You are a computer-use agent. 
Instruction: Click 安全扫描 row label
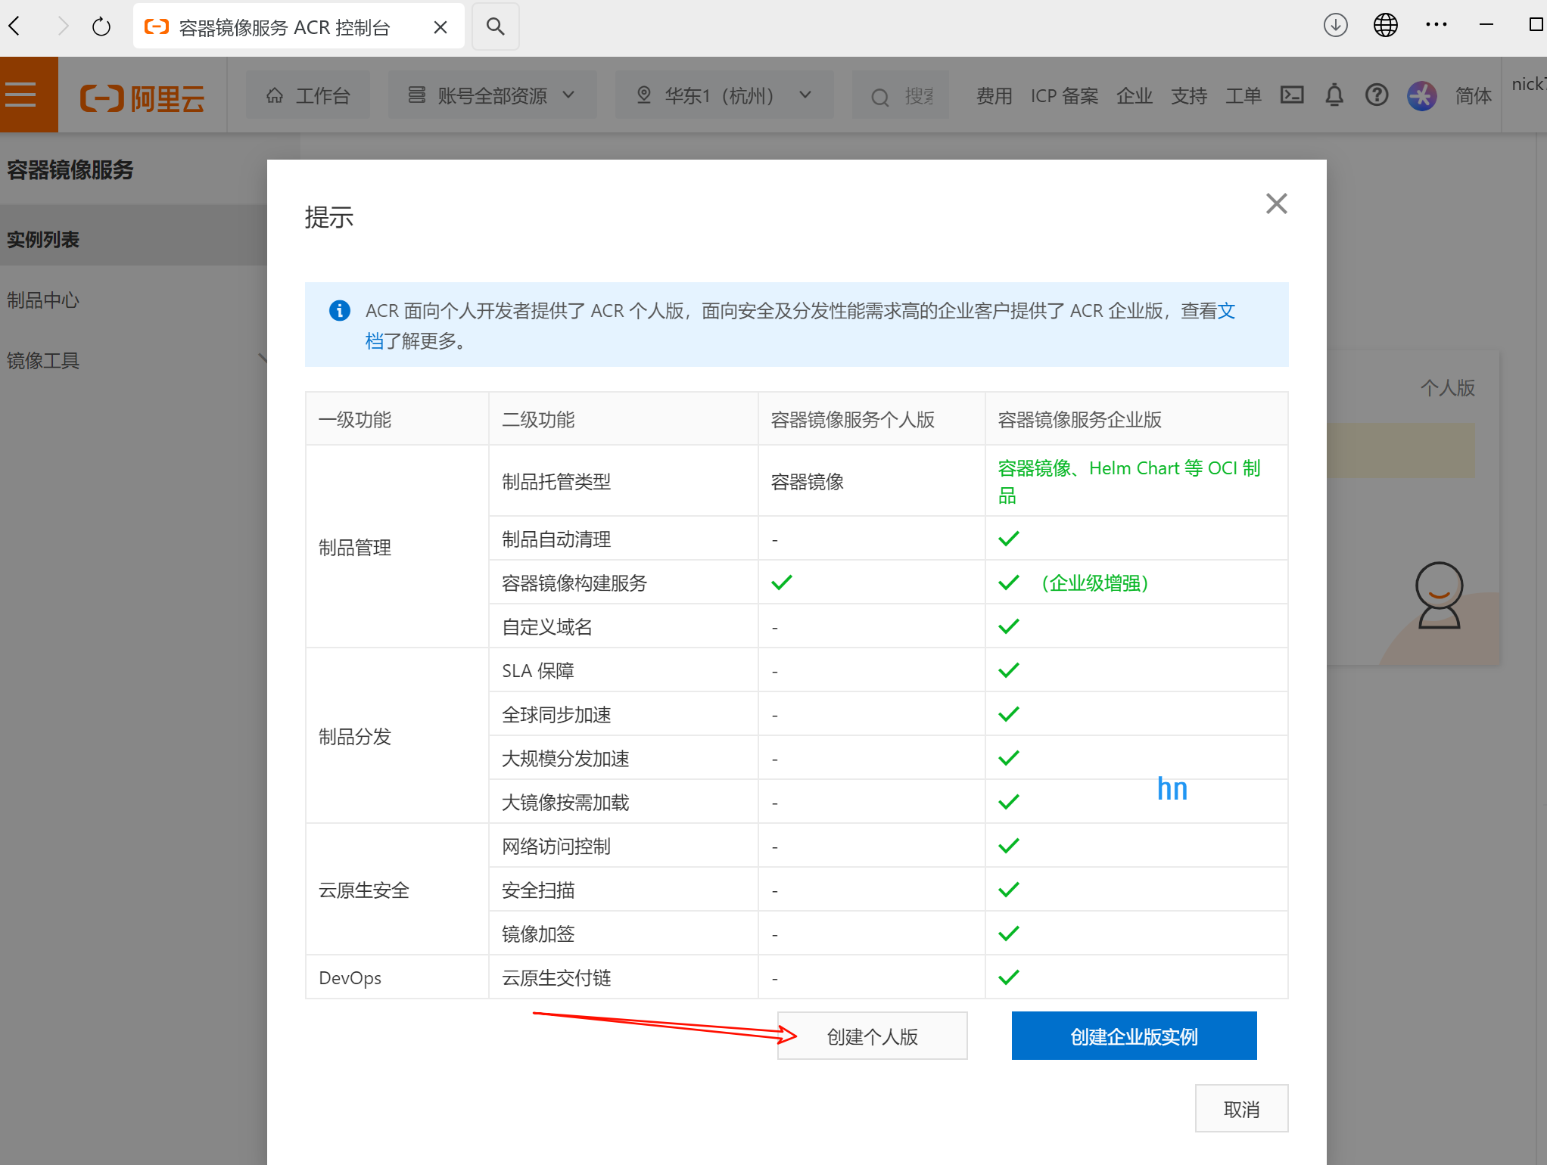[x=537, y=890]
